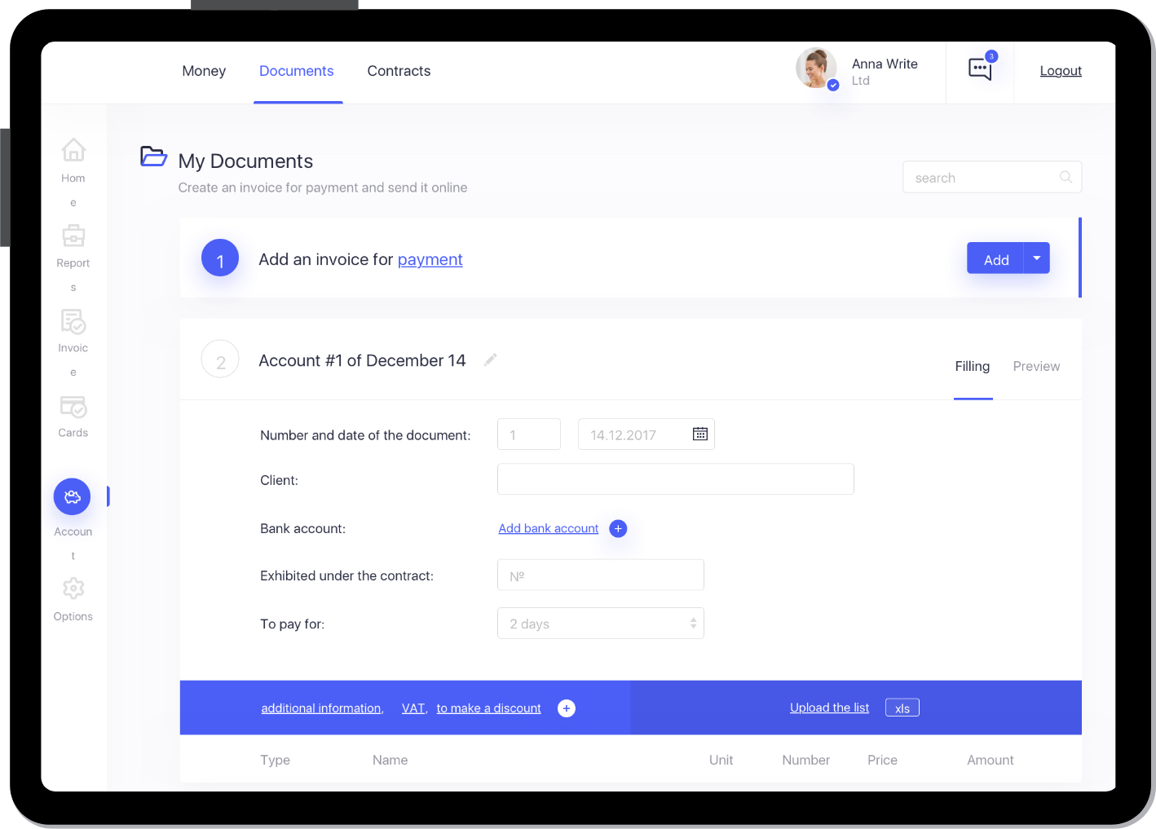Focus the contract number field
1156x829 pixels.
601,575
